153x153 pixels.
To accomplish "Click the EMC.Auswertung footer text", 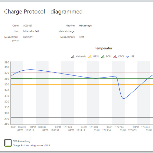I will (21, 141).
